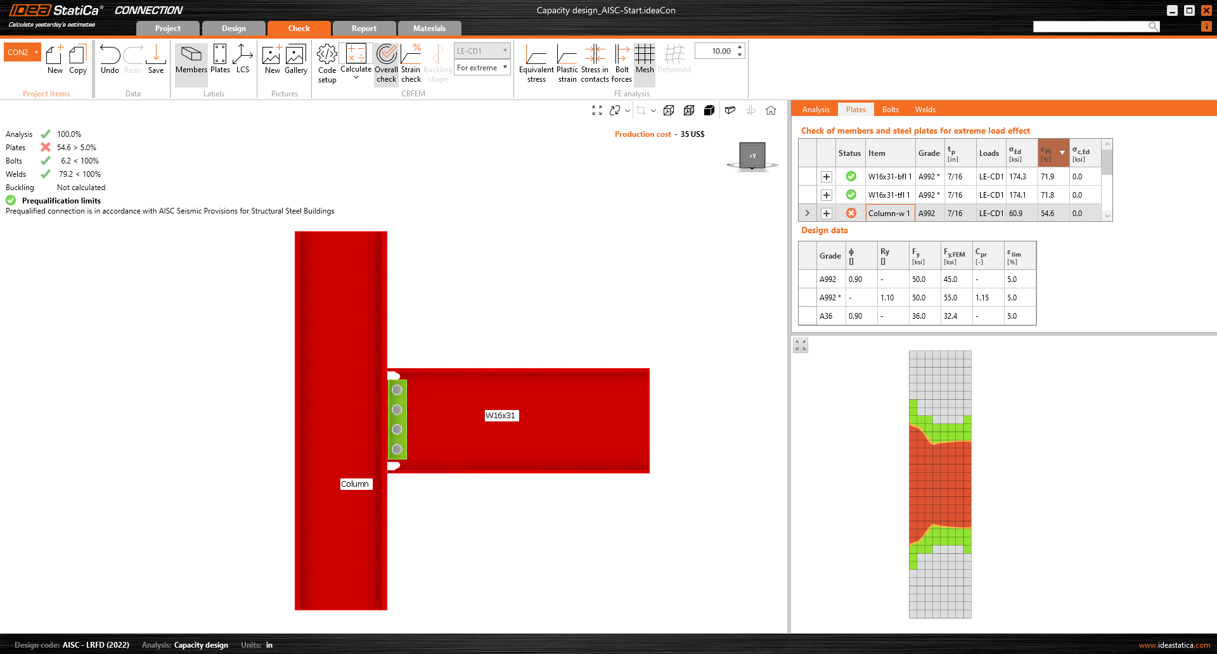
Task: Click the stress plot of the column web
Action: 940,484
